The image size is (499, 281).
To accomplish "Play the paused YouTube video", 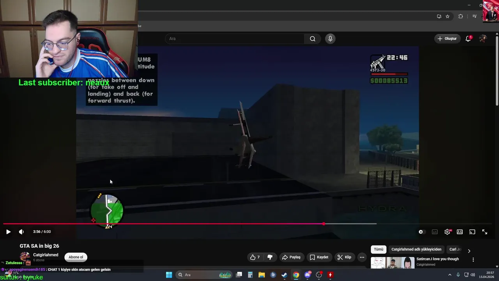I will (8, 232).
